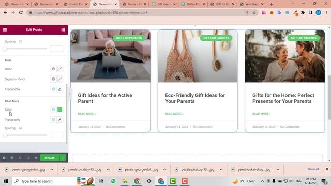Switch to the Gift Ideas browser tab
Image resolution: width=331 pixels, height=186 pixels.
coord(163,4)
